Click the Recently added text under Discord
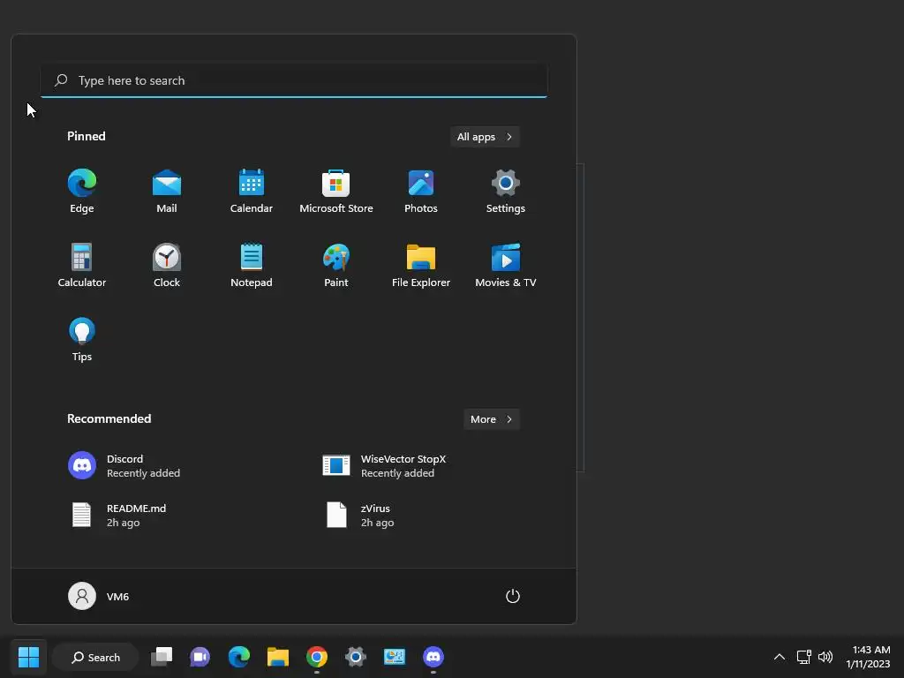This screenshot has width=904, height=678. [144, 473]
